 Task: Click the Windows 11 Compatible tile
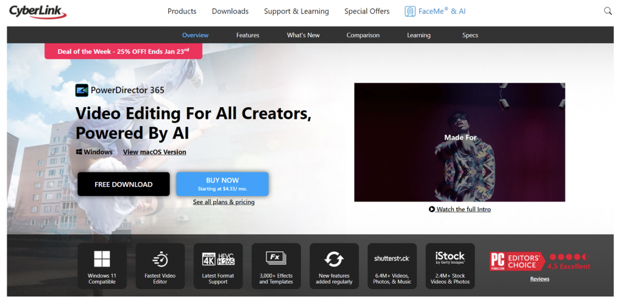102,266
